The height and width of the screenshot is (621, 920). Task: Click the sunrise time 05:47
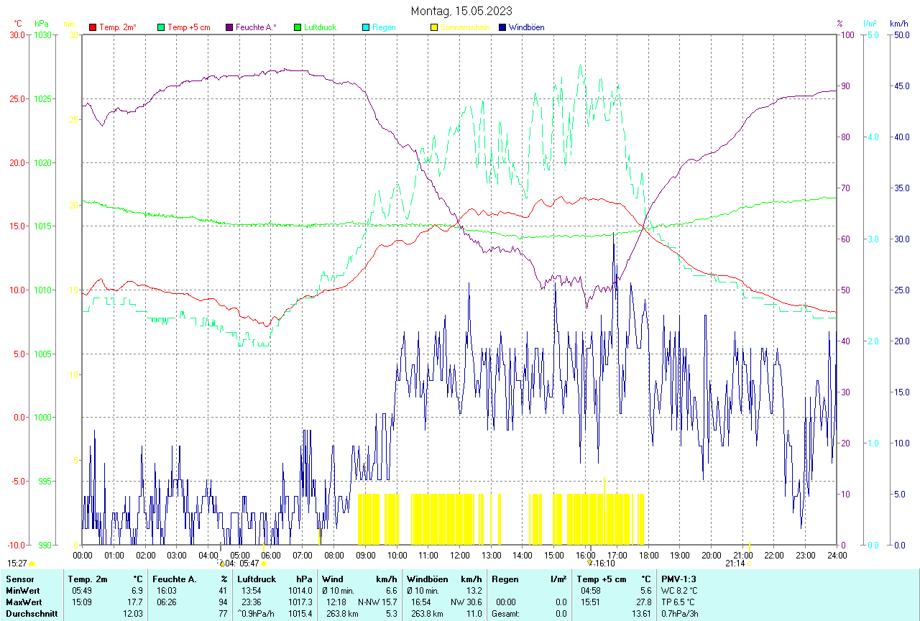point(248,563)
